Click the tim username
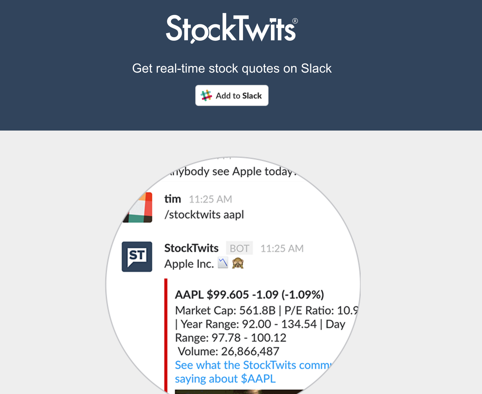The height and width of the screenshot is (394, 482). 172,199
